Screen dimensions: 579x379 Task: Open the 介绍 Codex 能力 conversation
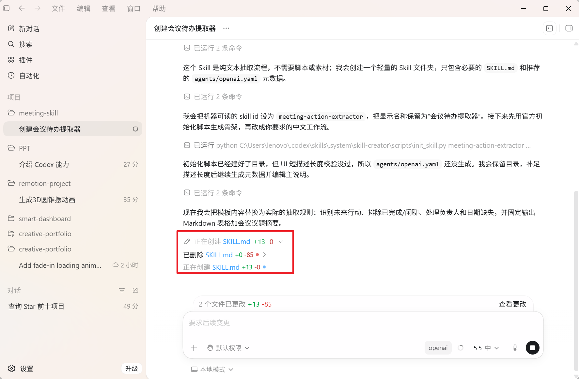point(73,164)
